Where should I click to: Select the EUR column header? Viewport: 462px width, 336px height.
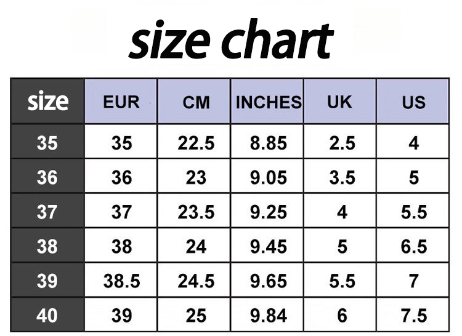coord(121,101)
